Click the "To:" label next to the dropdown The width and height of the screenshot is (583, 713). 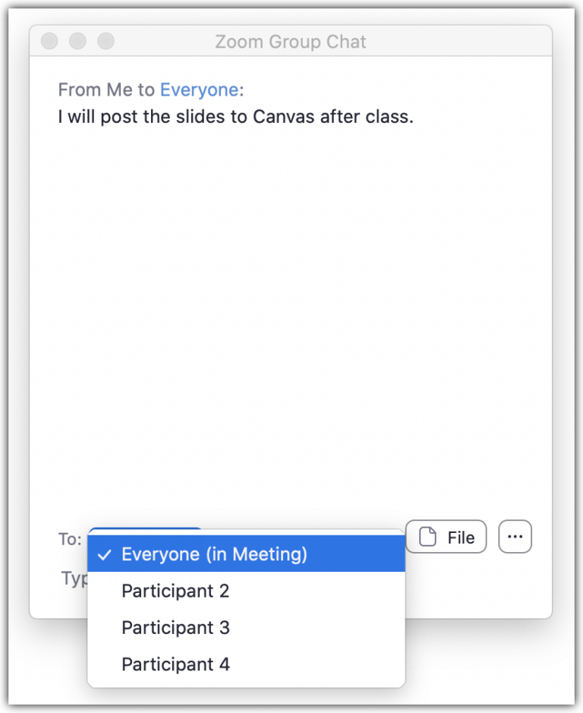pyautogui.click(x=68, y=539)
